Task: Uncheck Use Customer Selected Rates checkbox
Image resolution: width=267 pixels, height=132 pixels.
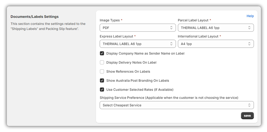Action: [102, 90]
